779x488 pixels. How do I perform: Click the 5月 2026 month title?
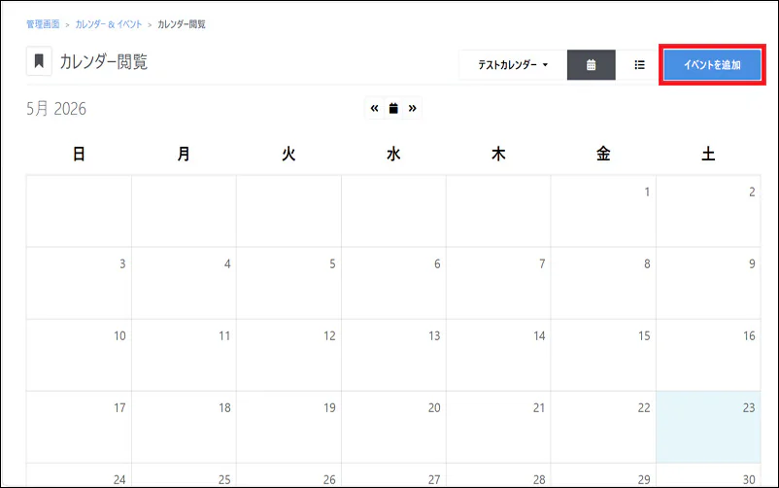coord(56,109)
